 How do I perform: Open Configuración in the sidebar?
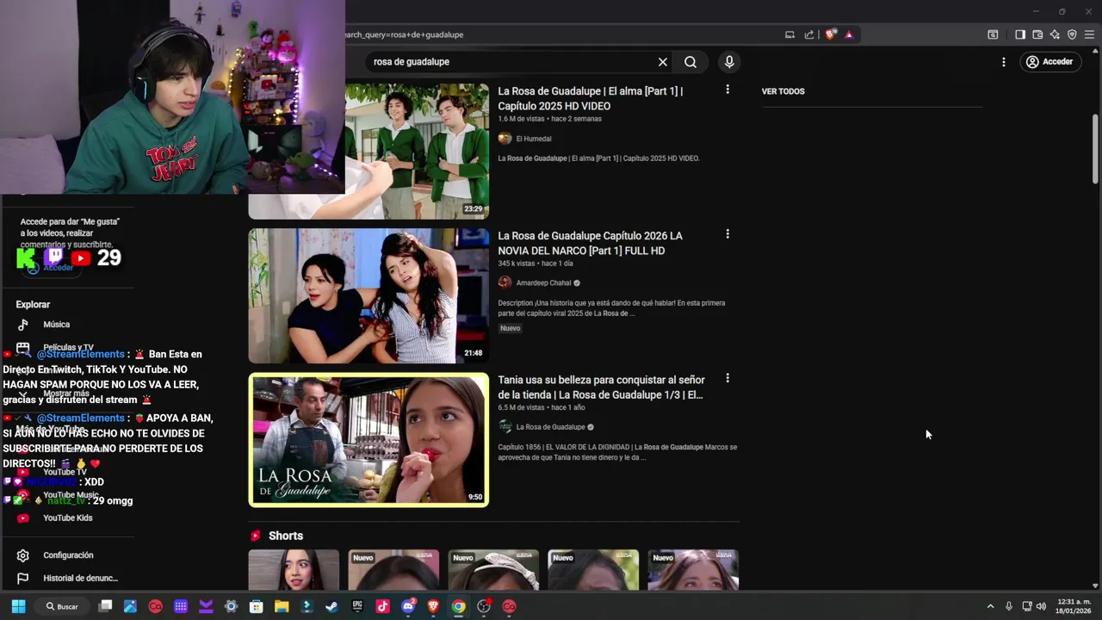click(x=69, y=555)
